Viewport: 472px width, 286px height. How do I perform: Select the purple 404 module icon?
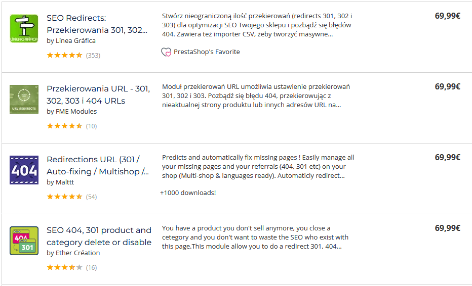(24, 170)
